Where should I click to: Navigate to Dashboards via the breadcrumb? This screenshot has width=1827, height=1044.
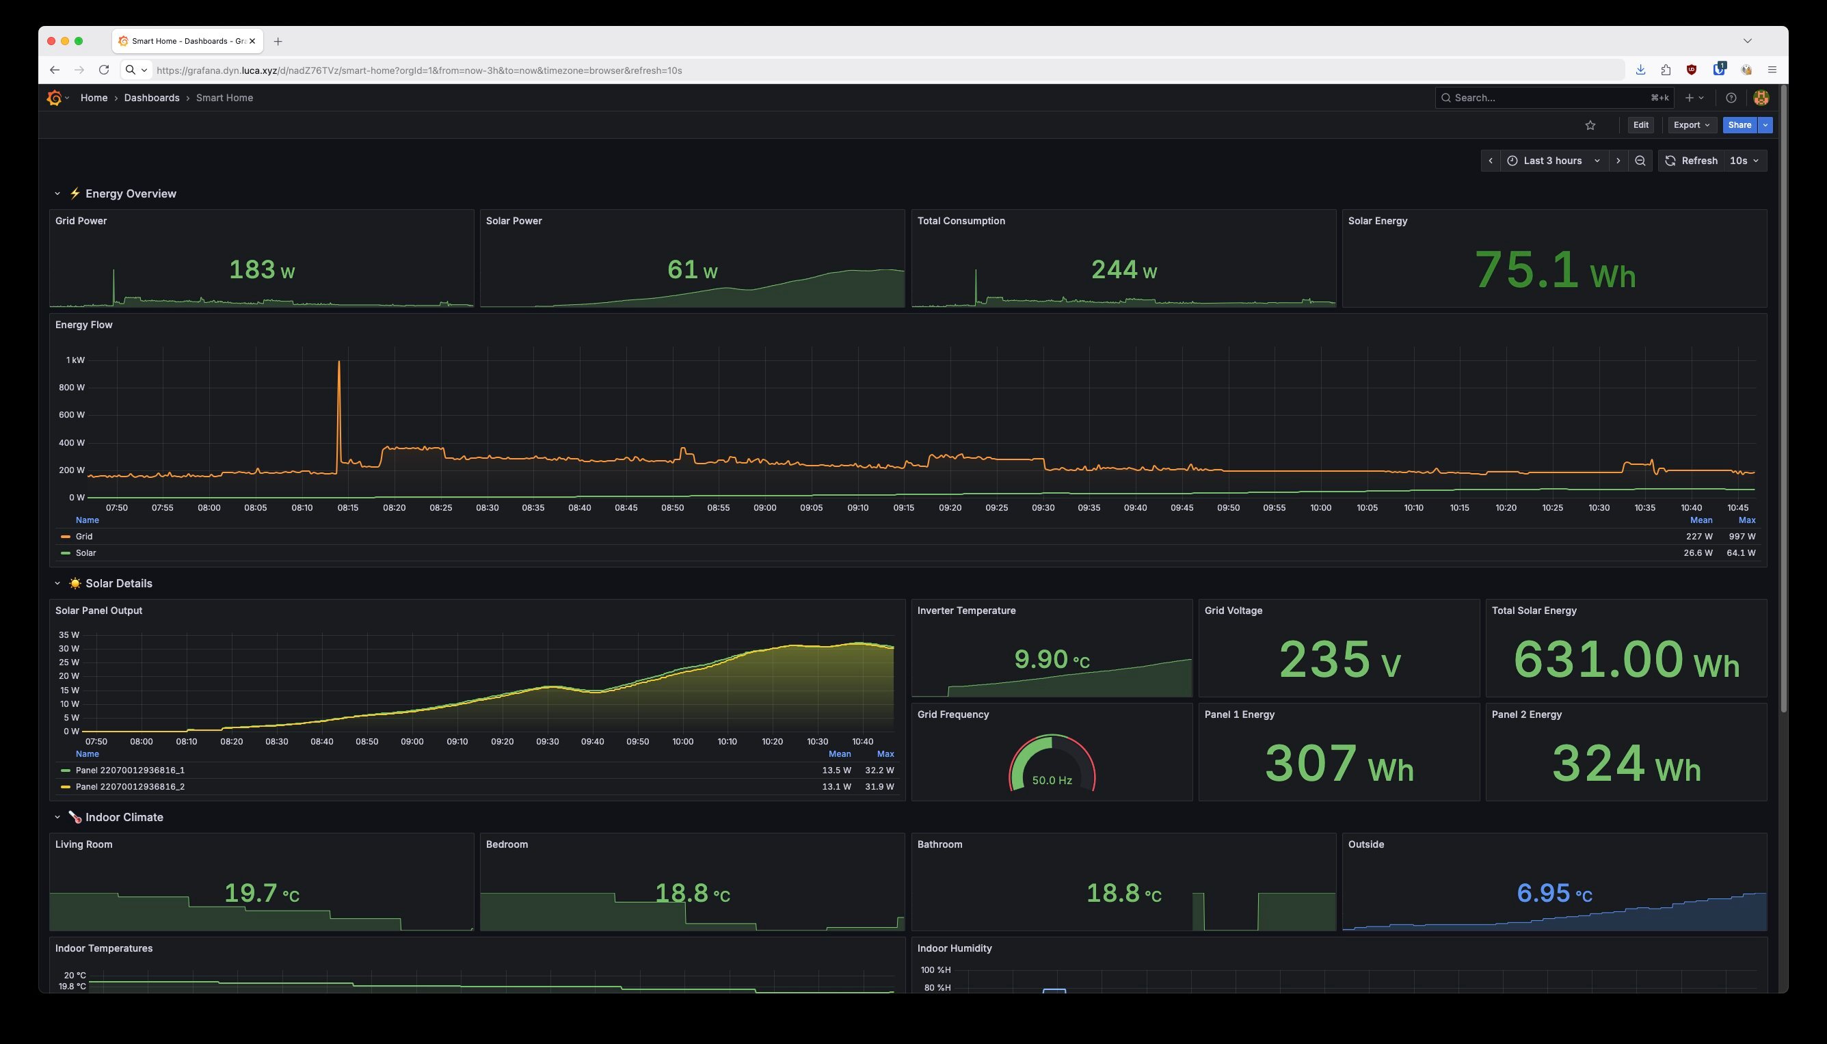(x=151, y=98)
